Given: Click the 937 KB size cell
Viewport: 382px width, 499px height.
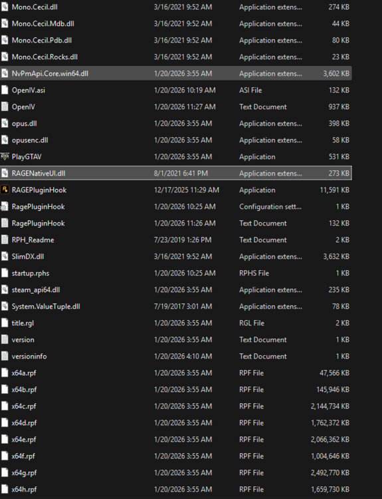Looking at the screenshot, I should pyautogui.click(x=339, y=106).
